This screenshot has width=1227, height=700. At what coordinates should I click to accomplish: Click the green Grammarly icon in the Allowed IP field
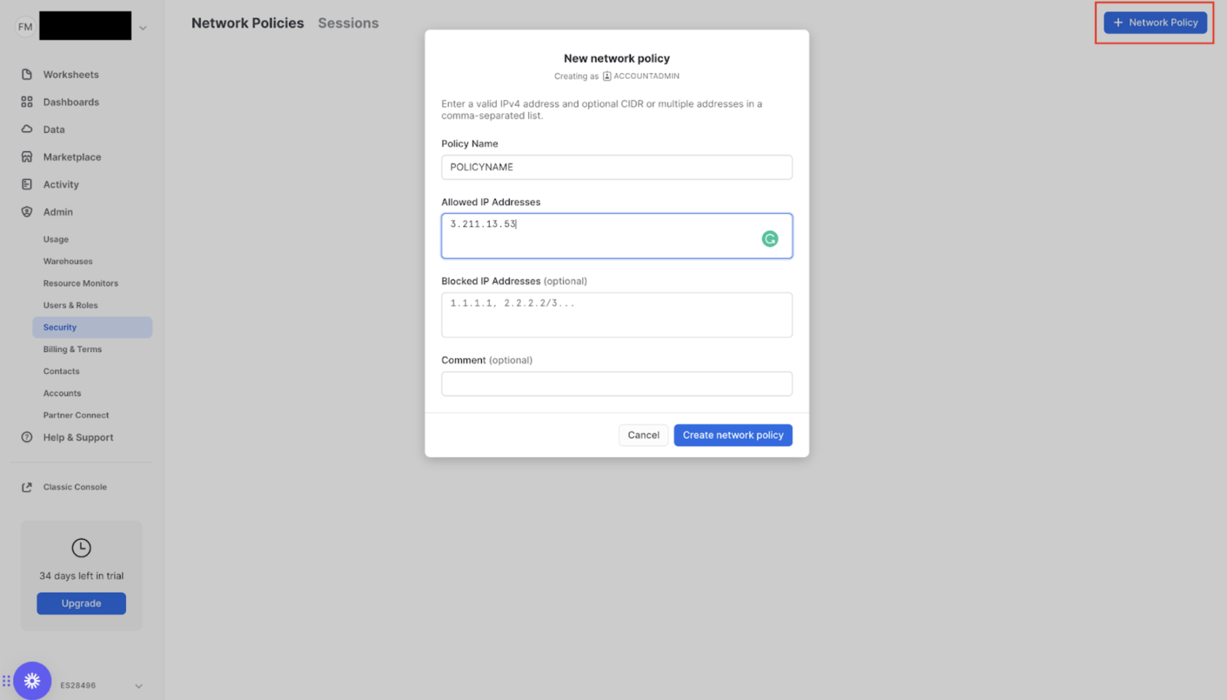pos(769,239)
